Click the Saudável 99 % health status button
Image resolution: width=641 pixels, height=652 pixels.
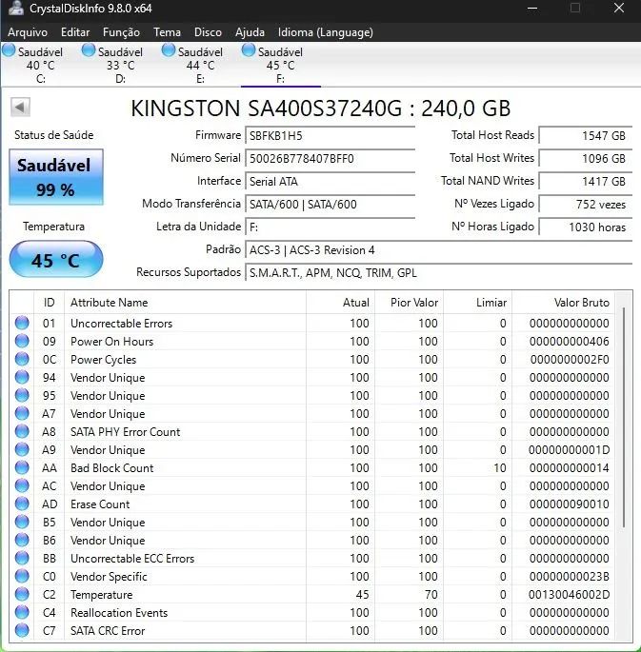point(56,177)
